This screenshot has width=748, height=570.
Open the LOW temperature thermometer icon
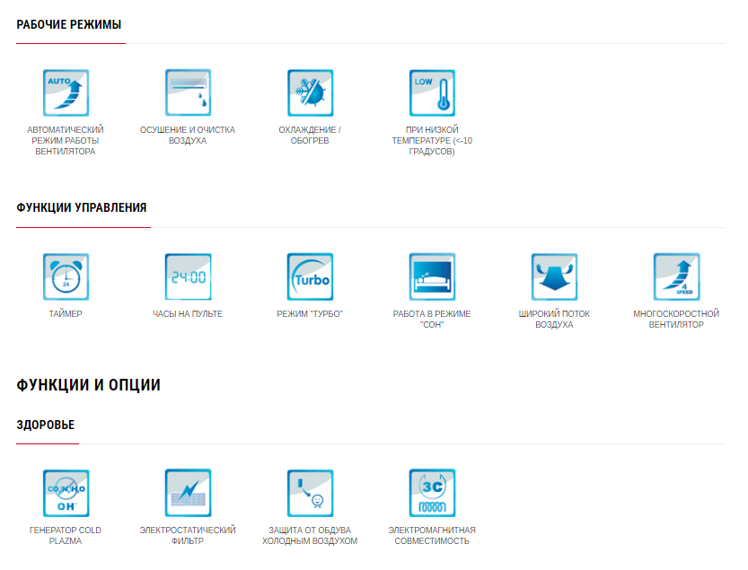pyautogui.click(x=432, y=93)
